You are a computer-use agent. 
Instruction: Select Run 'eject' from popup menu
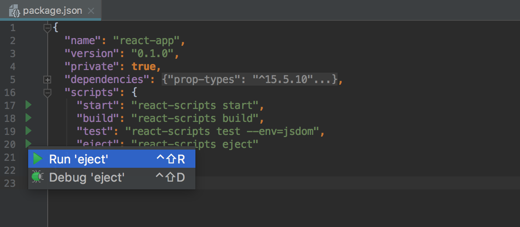pos(111,159)
